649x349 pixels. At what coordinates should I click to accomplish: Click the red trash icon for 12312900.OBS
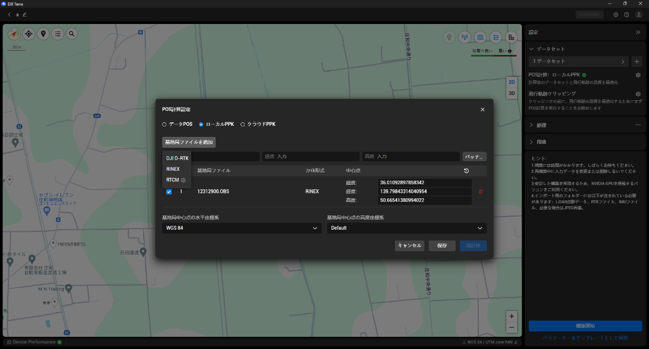(x=480, y=192)
